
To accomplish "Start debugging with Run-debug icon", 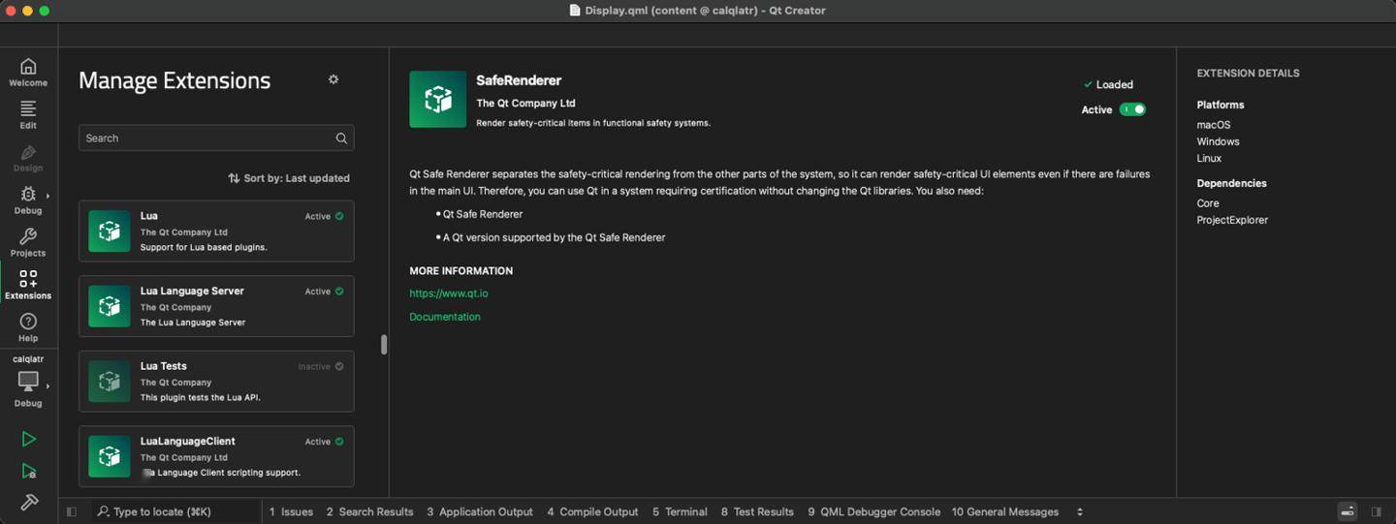I will pyautogui.click(x=28, y=471).
